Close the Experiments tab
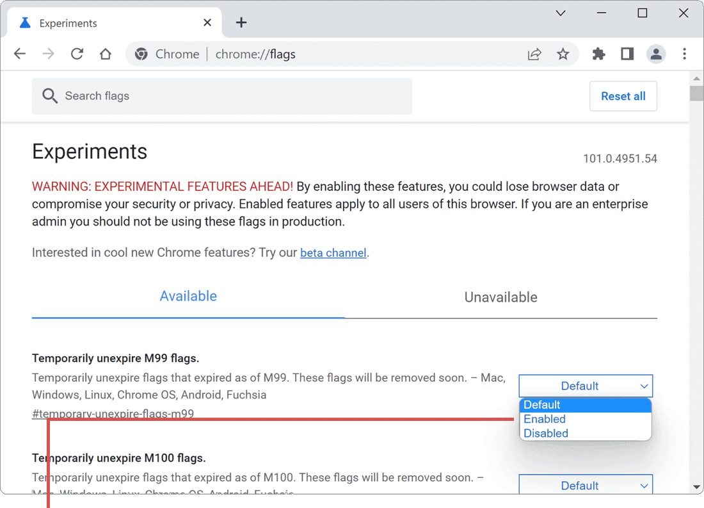 (207, 22)
